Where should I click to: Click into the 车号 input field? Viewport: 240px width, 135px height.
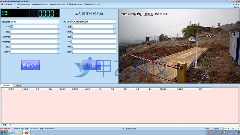(33, 27)
